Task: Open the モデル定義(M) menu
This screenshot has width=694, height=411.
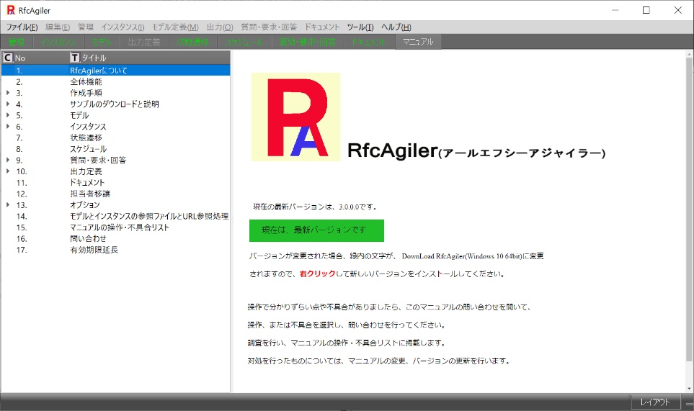Action: 175,27
